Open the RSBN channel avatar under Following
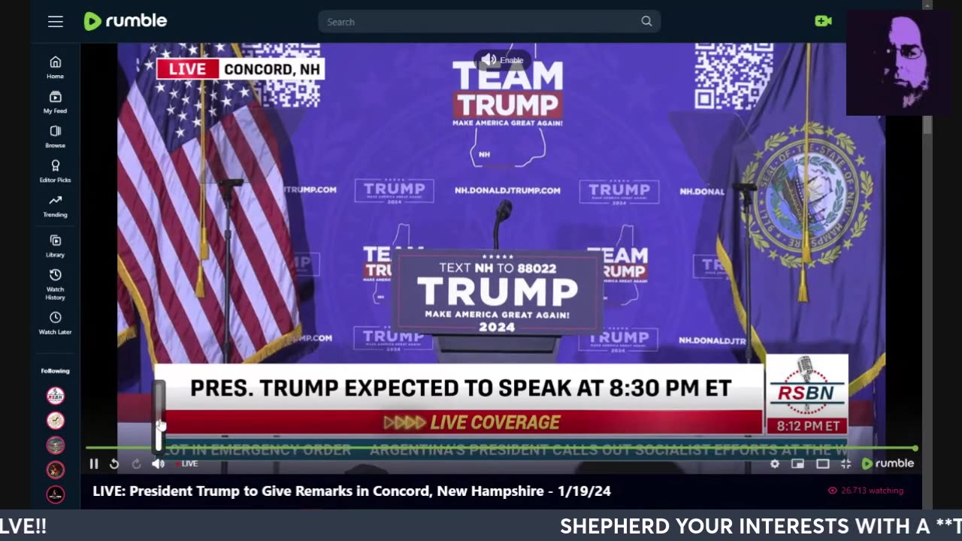The image size is (962, 541). pos(56,396)
